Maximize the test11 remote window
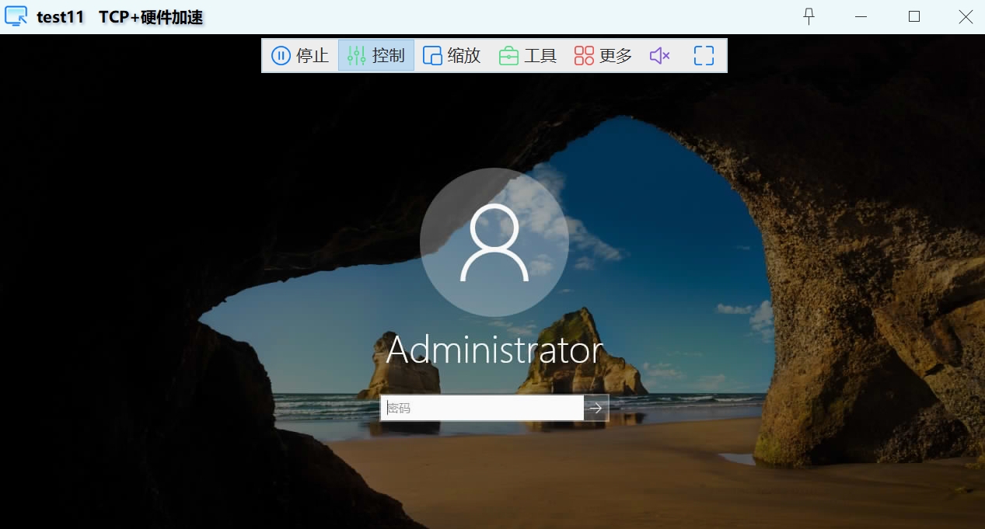985x529 pixels. tap(914, 16)
